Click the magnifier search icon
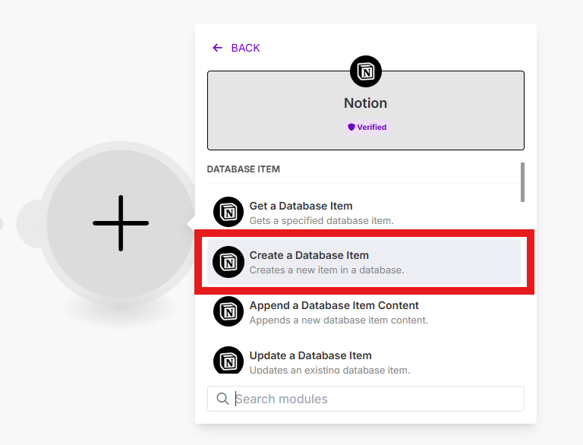The width and height of the screenshot is (583, 445). (222, 399)
